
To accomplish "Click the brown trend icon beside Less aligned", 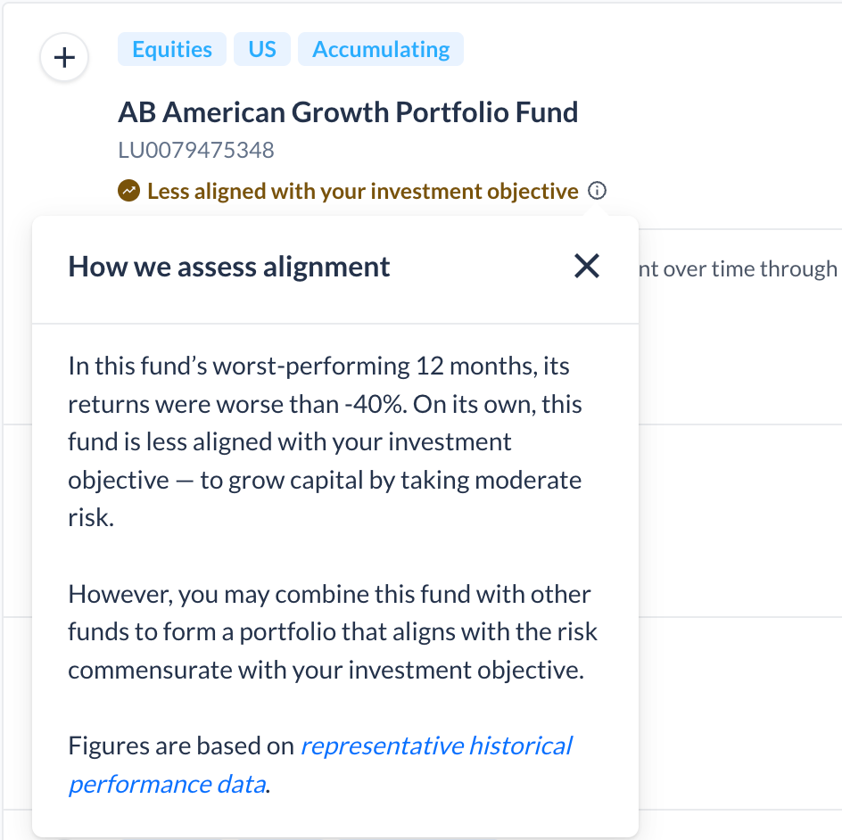I will click(x=128, y=191).
